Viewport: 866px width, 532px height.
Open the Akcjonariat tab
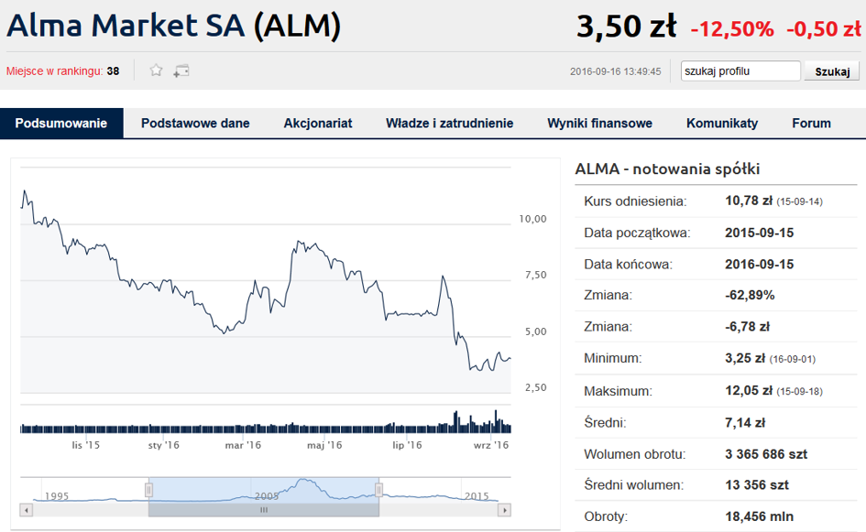pyautogui.click(x=318, y=124)
